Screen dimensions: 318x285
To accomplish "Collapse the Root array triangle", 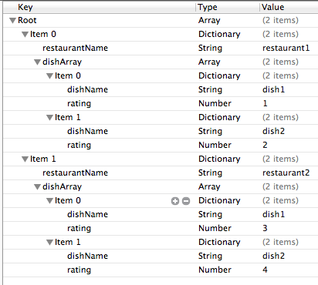I will [12, 21].
